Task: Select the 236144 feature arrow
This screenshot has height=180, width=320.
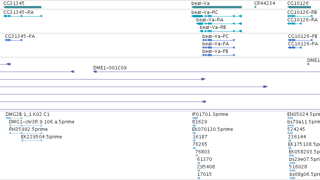Action: click(290, 141)
